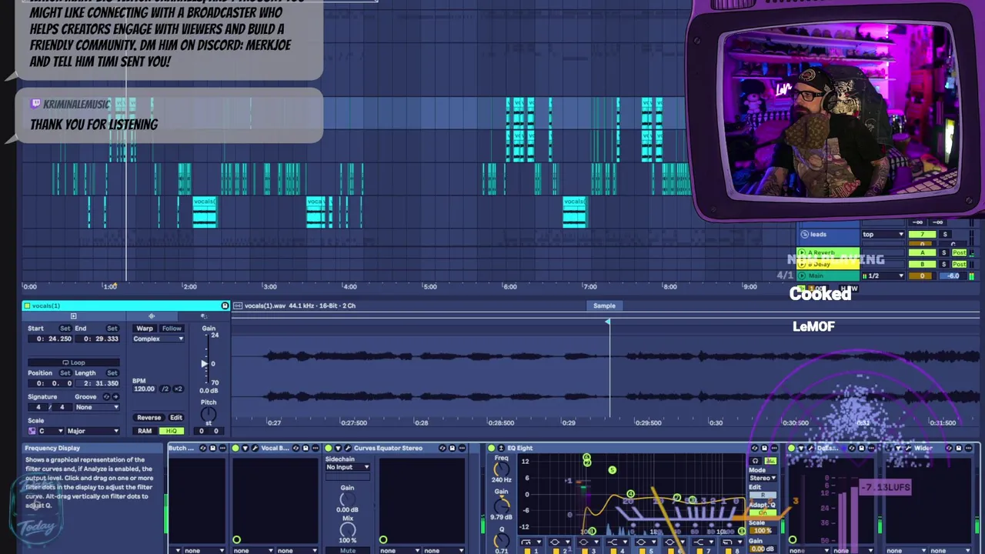
Task: Click the Sidechain Gain knob
Action: coord(348,499)
